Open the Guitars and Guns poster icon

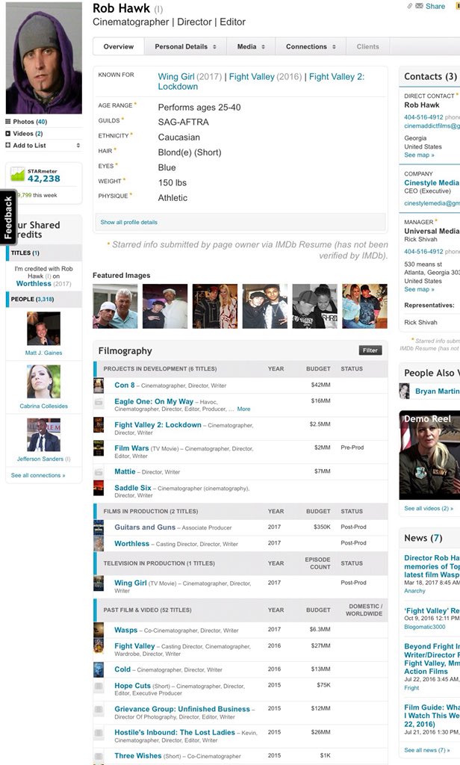coord(99,528)
